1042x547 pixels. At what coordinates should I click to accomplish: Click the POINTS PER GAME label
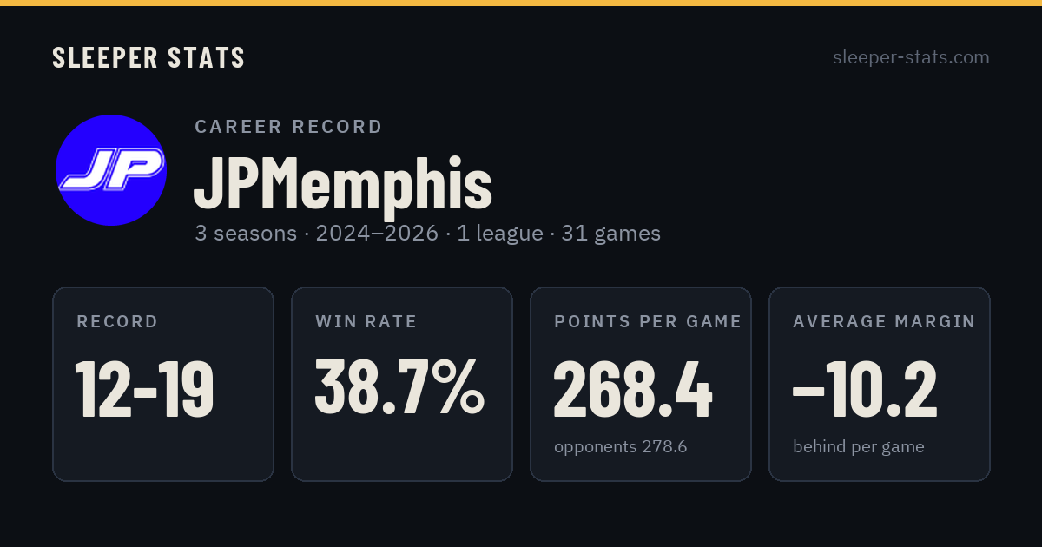click(648, 322)
